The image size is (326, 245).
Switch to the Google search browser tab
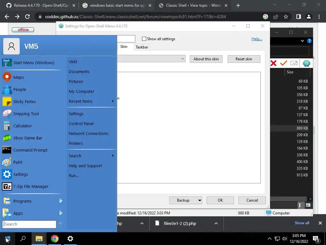click(117, 5)
